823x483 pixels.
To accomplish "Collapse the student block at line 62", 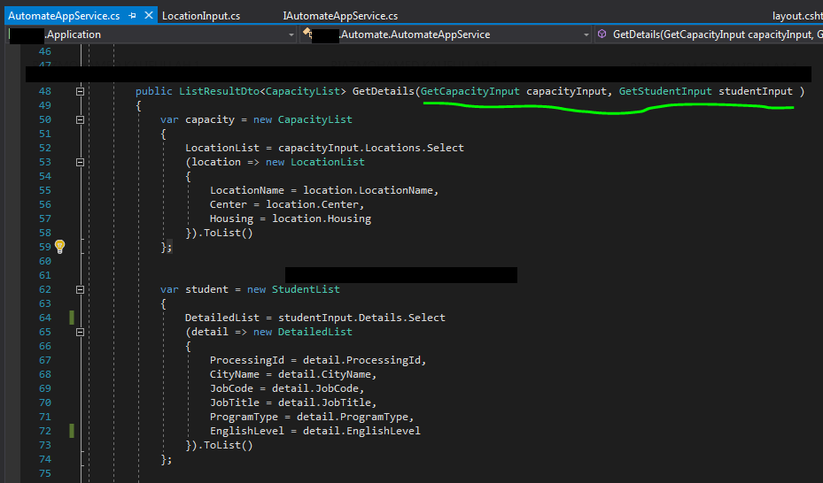I will [80, 289].
